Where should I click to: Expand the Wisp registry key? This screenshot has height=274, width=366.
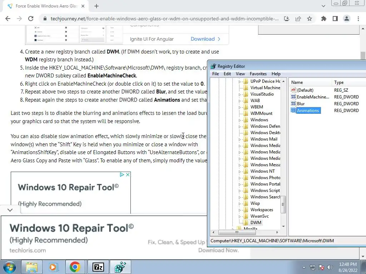point(239,204)
